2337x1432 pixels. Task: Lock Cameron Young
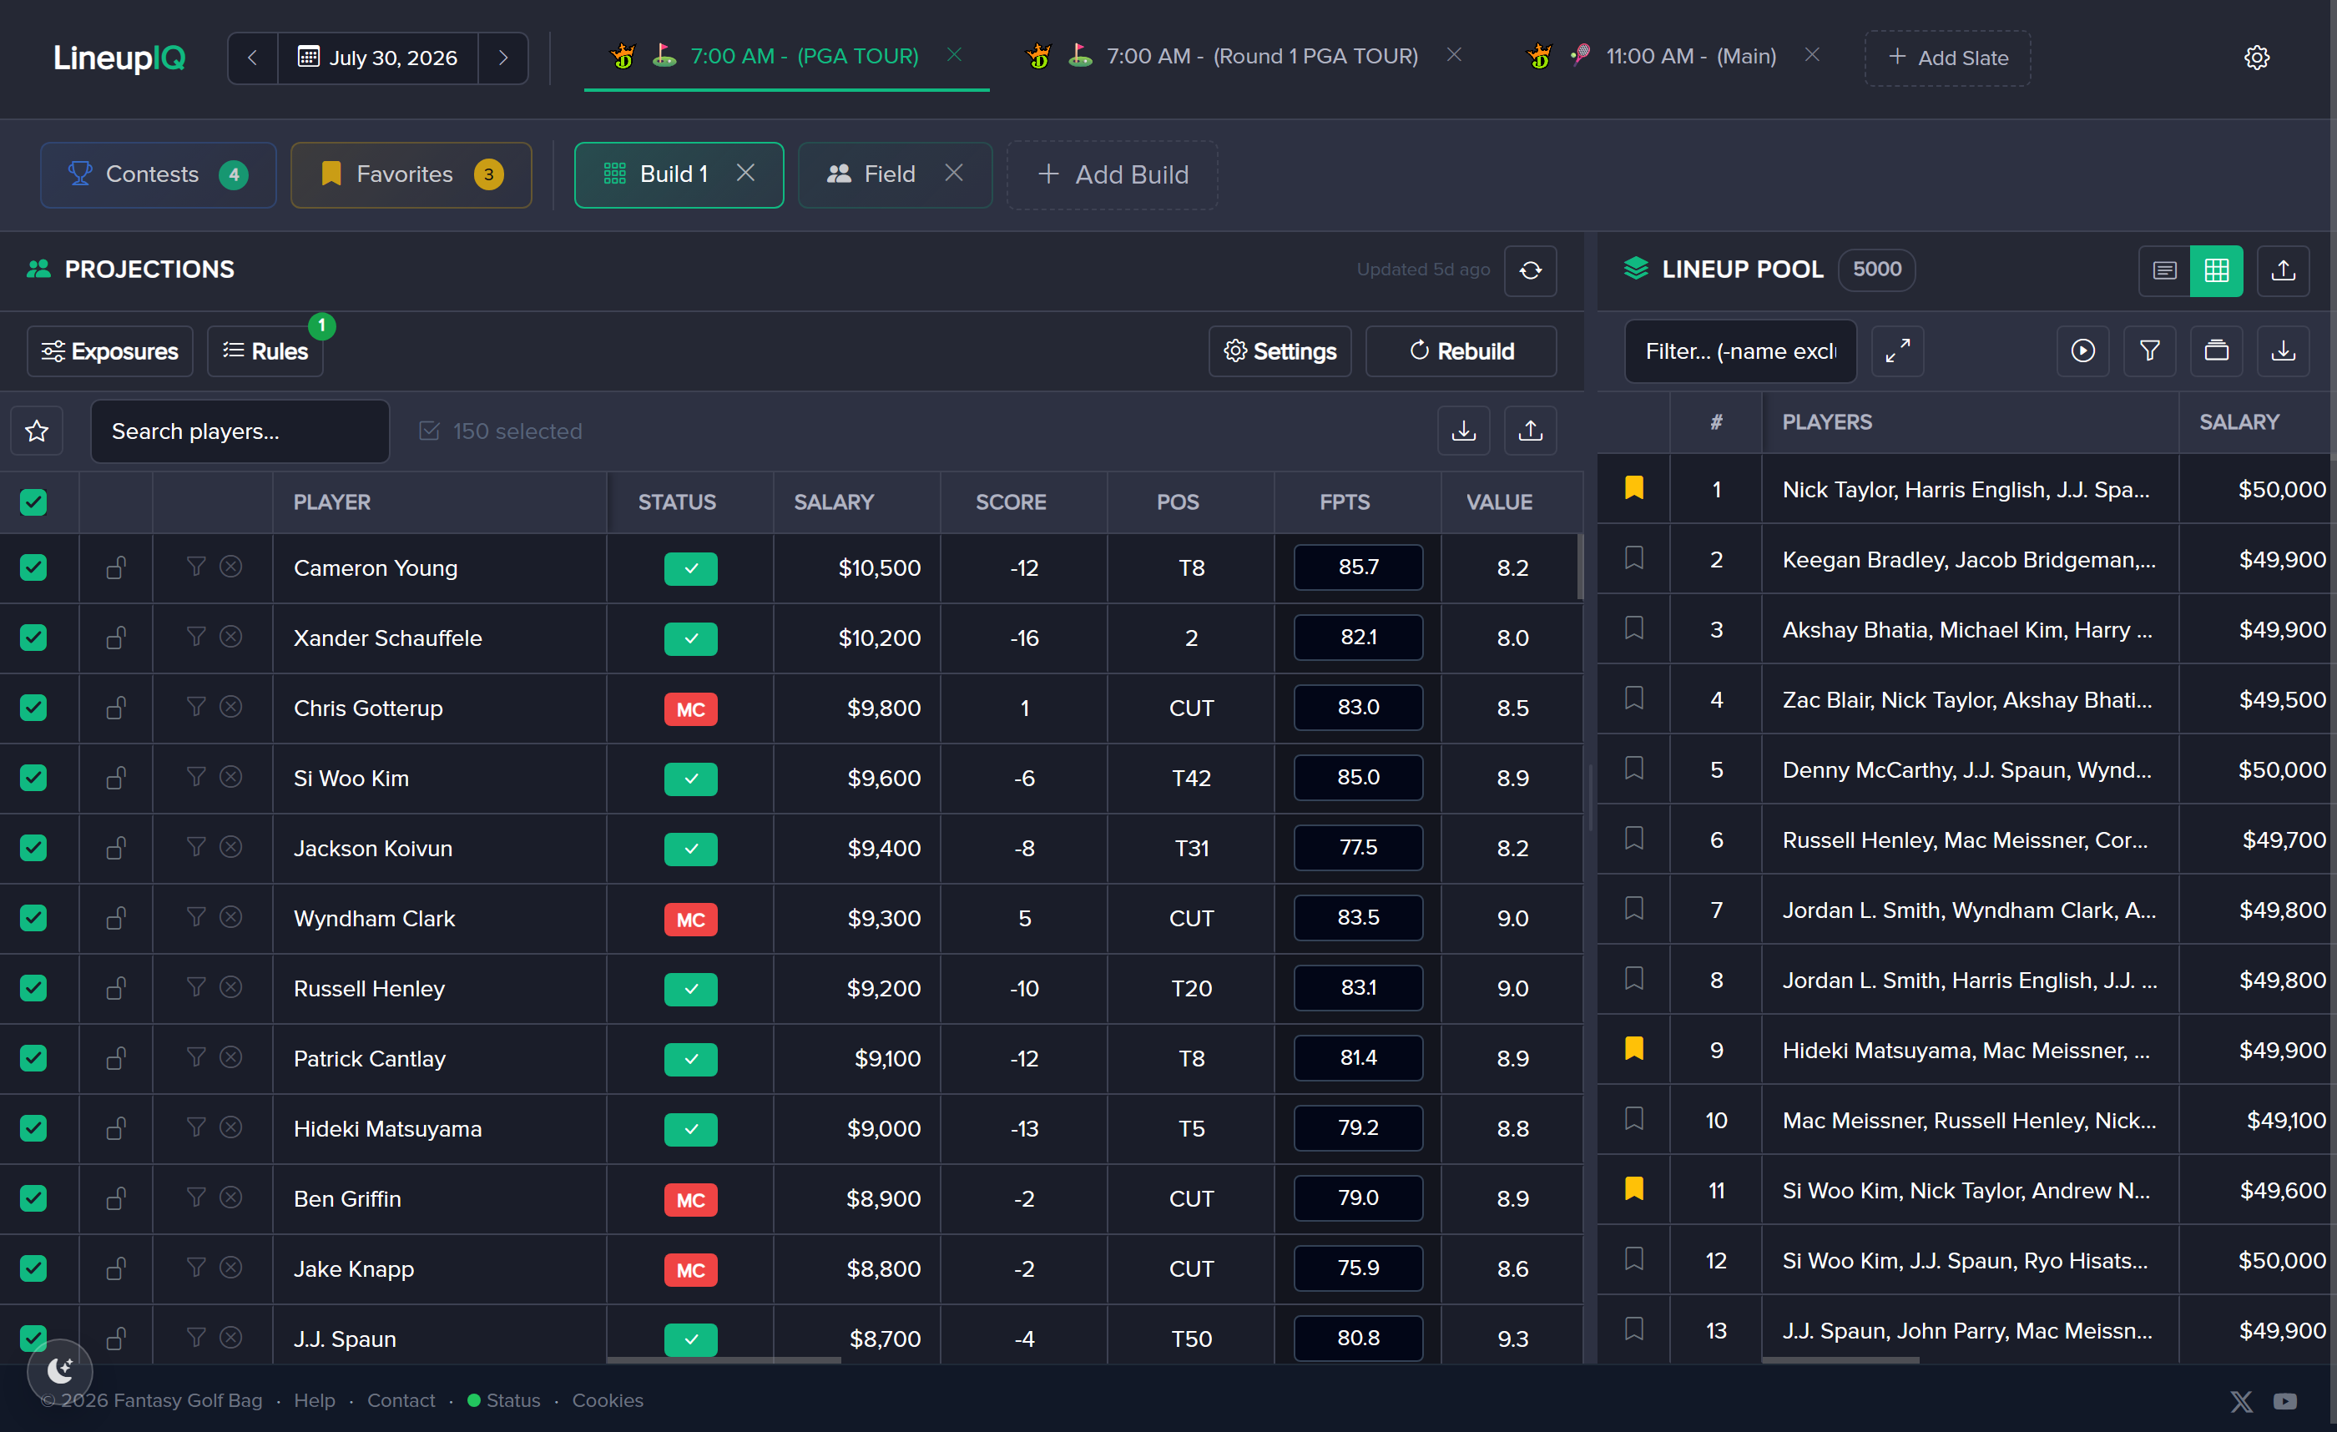(116, 568)
